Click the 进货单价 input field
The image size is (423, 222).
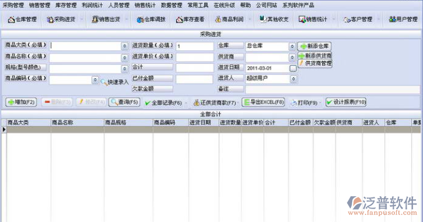195,57
